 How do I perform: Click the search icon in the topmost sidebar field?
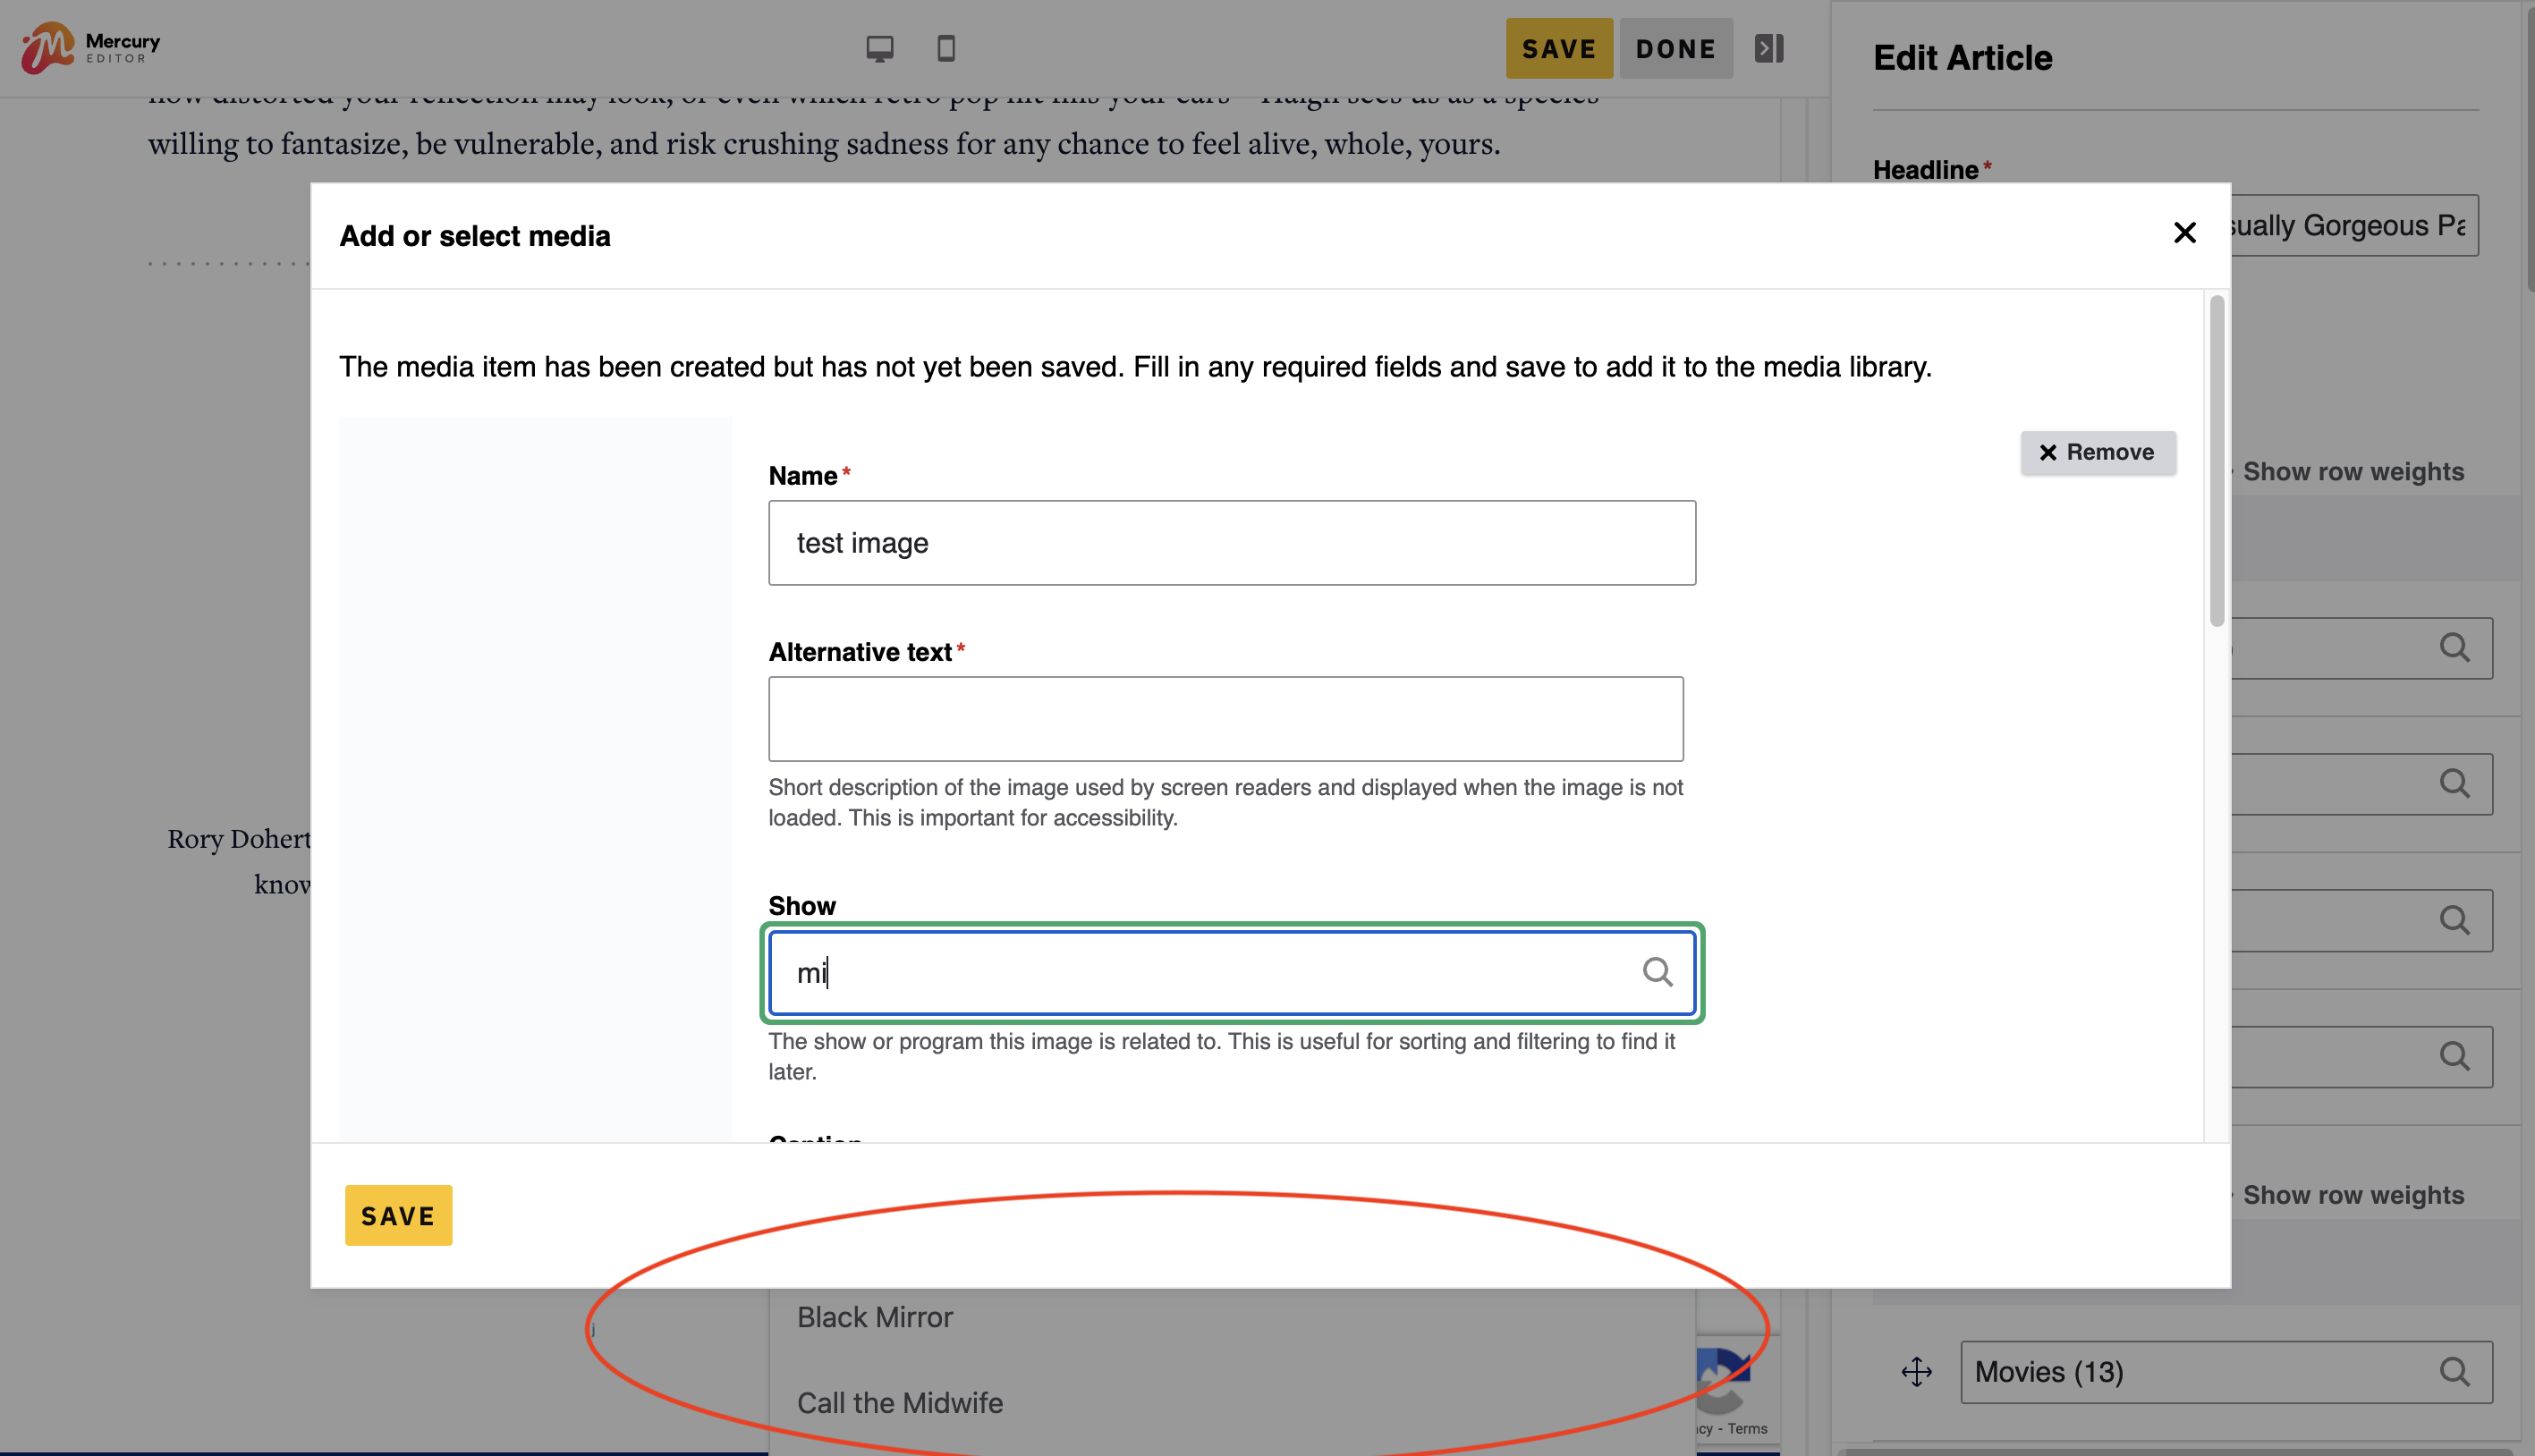click(2456, 648)
